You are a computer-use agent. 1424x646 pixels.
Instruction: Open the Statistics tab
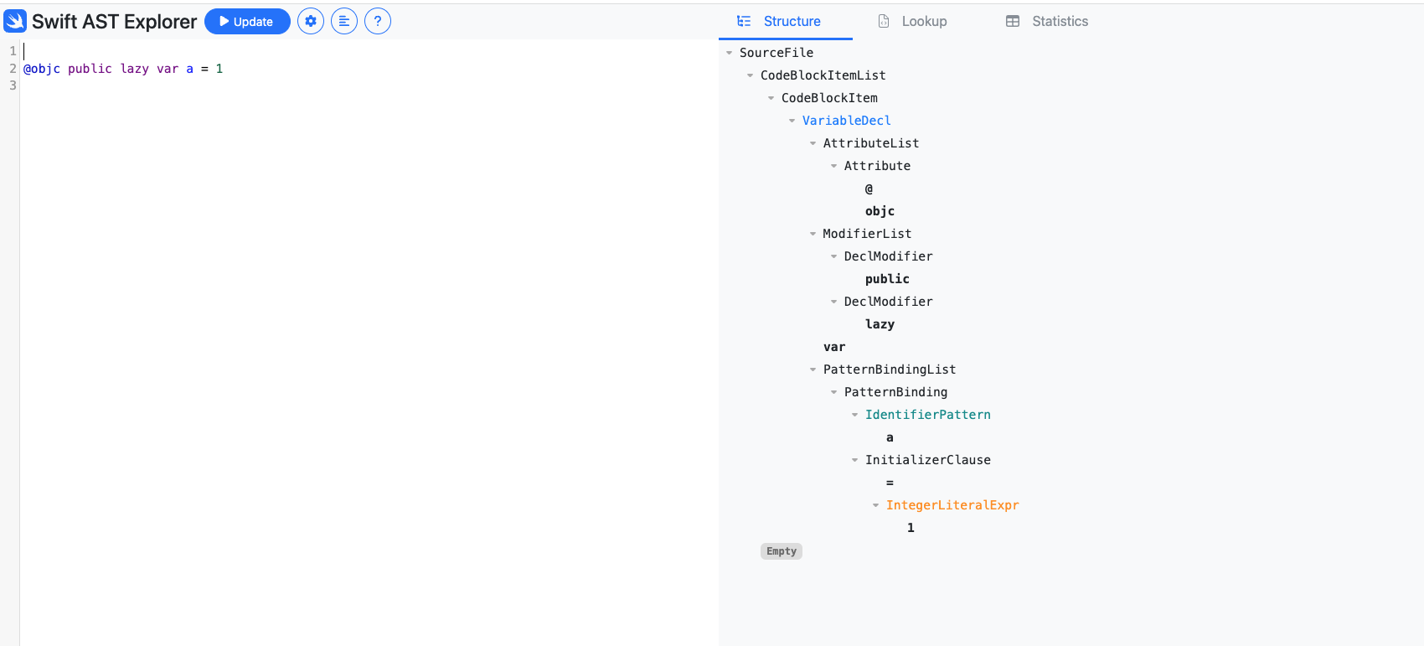[x=1048, y=22]
